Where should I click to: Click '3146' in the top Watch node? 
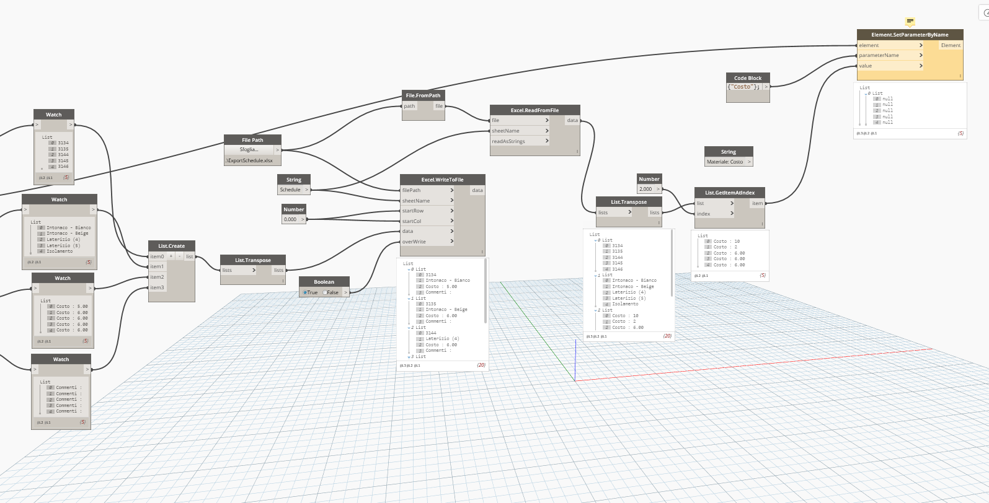click(x=63, y=167)
